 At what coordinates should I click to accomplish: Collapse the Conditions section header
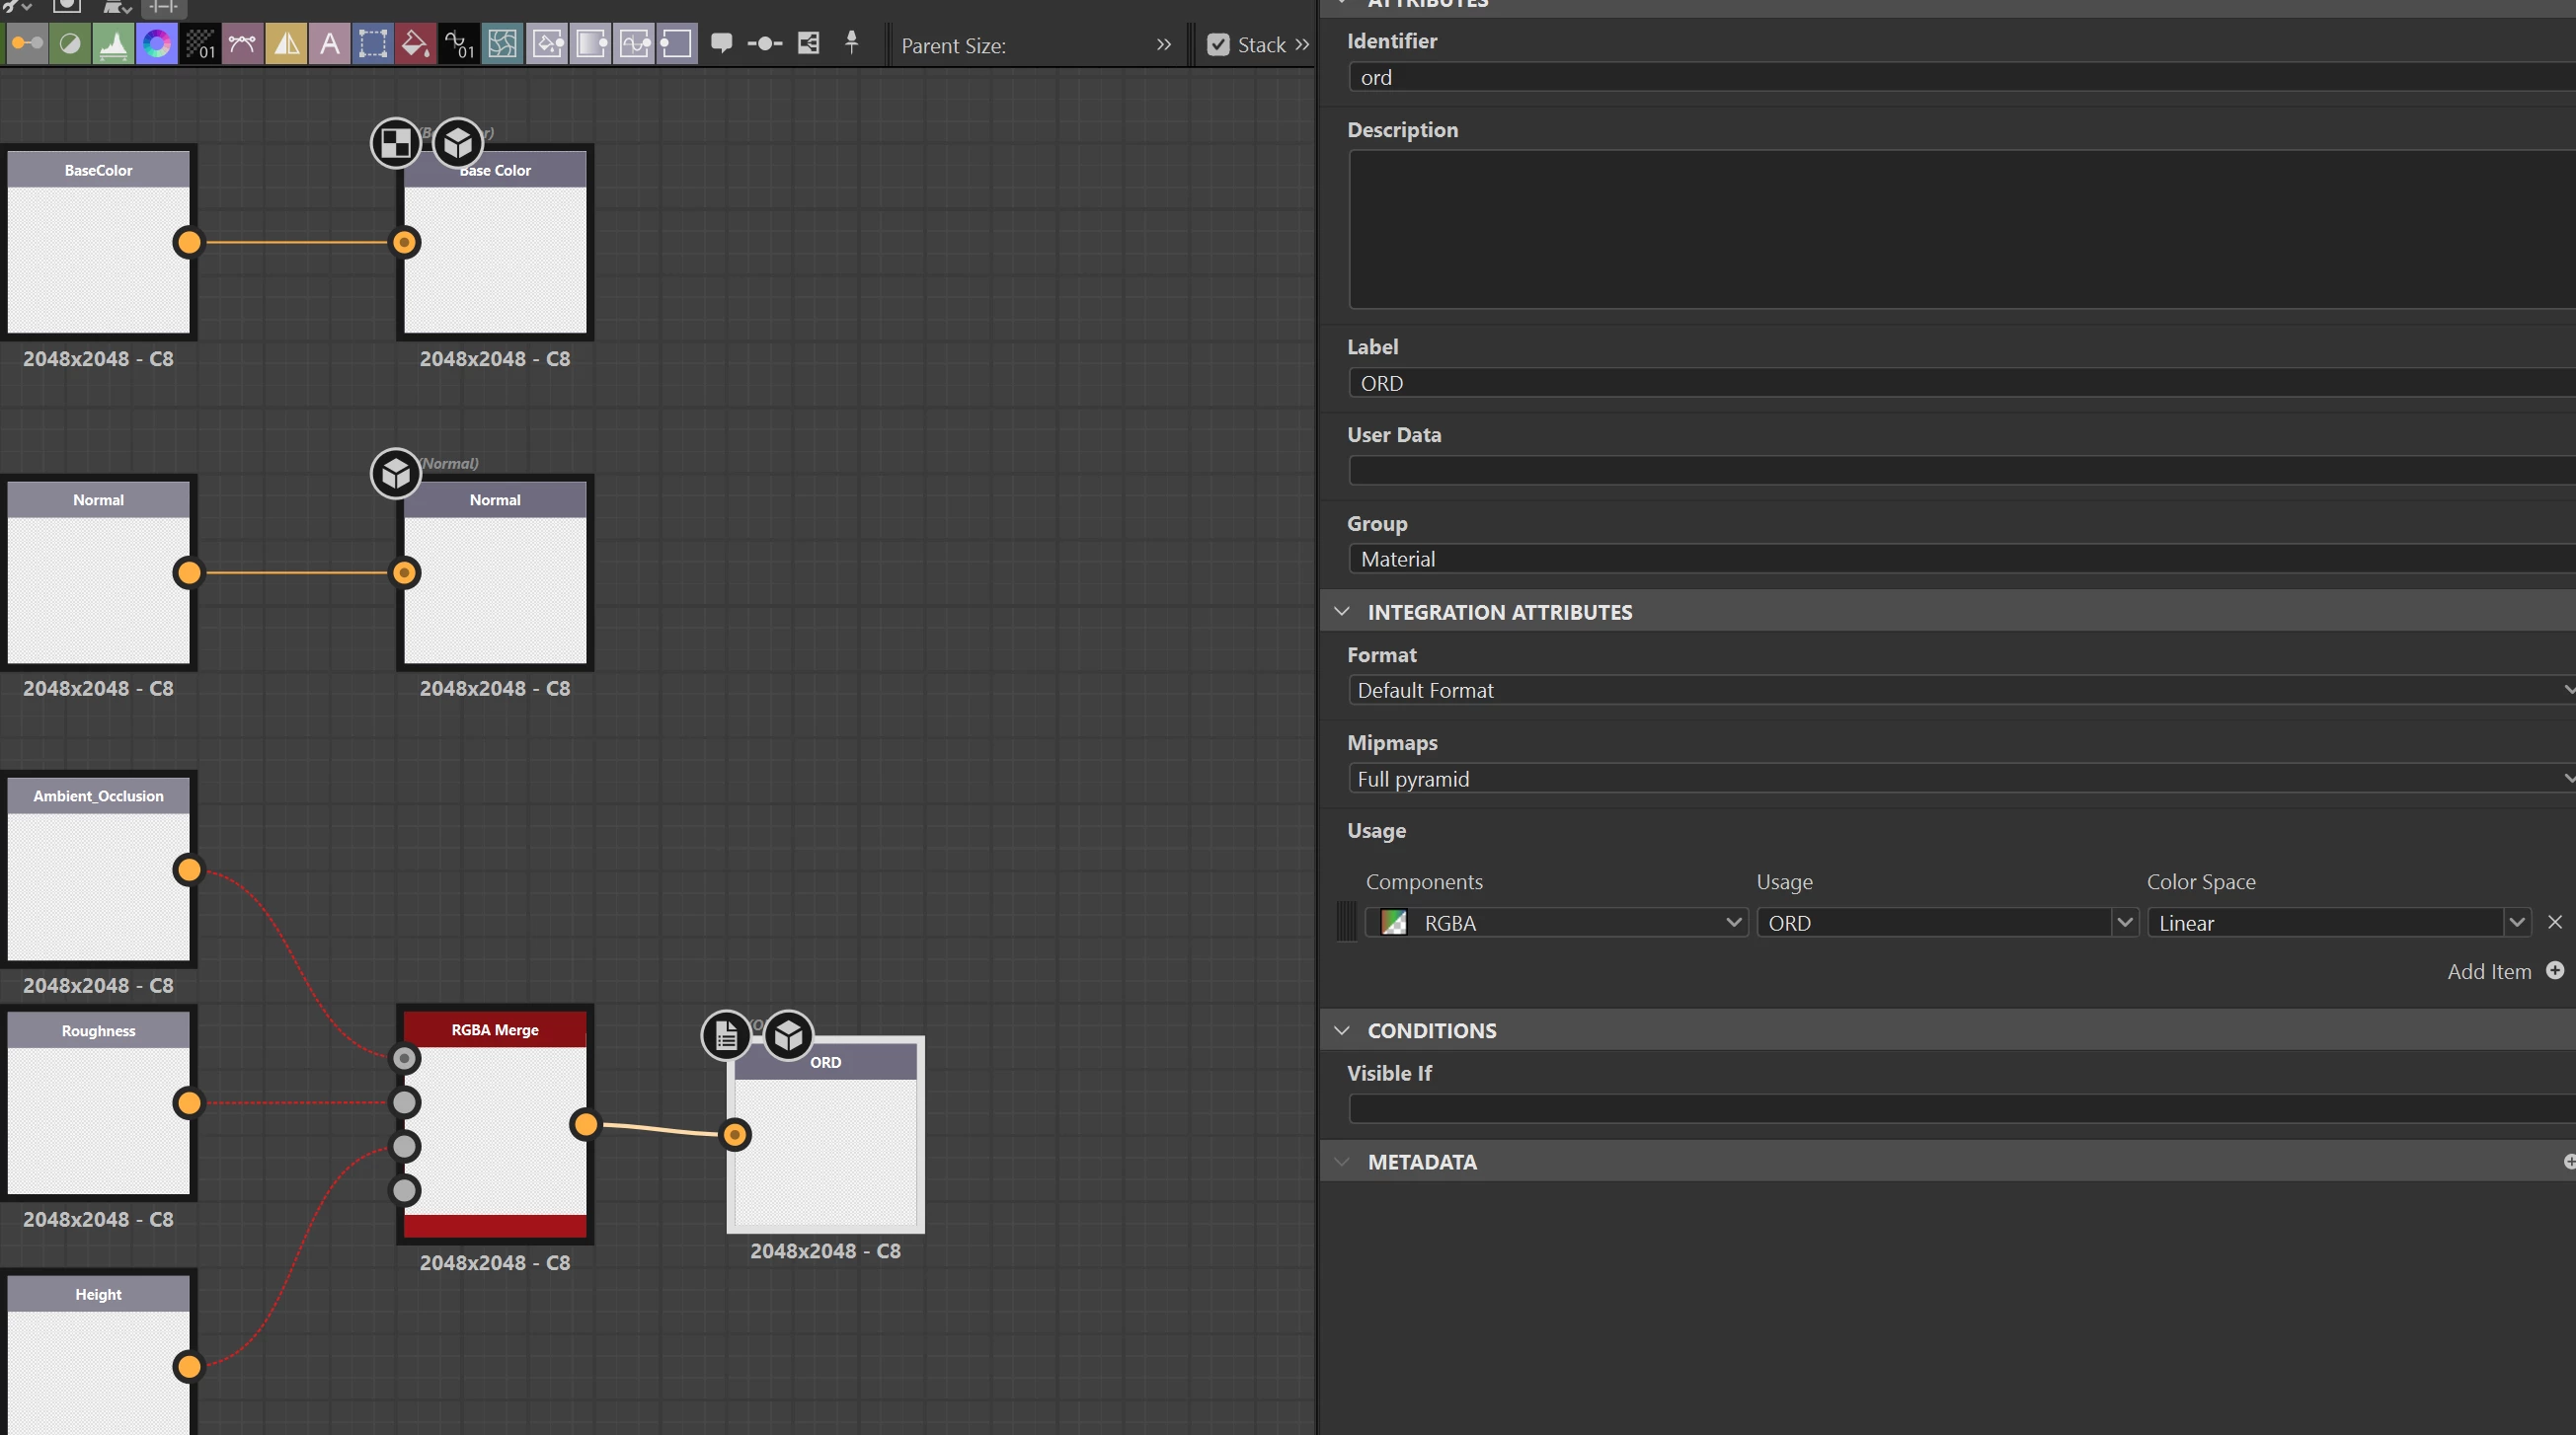click(x=1342, y=1030)
